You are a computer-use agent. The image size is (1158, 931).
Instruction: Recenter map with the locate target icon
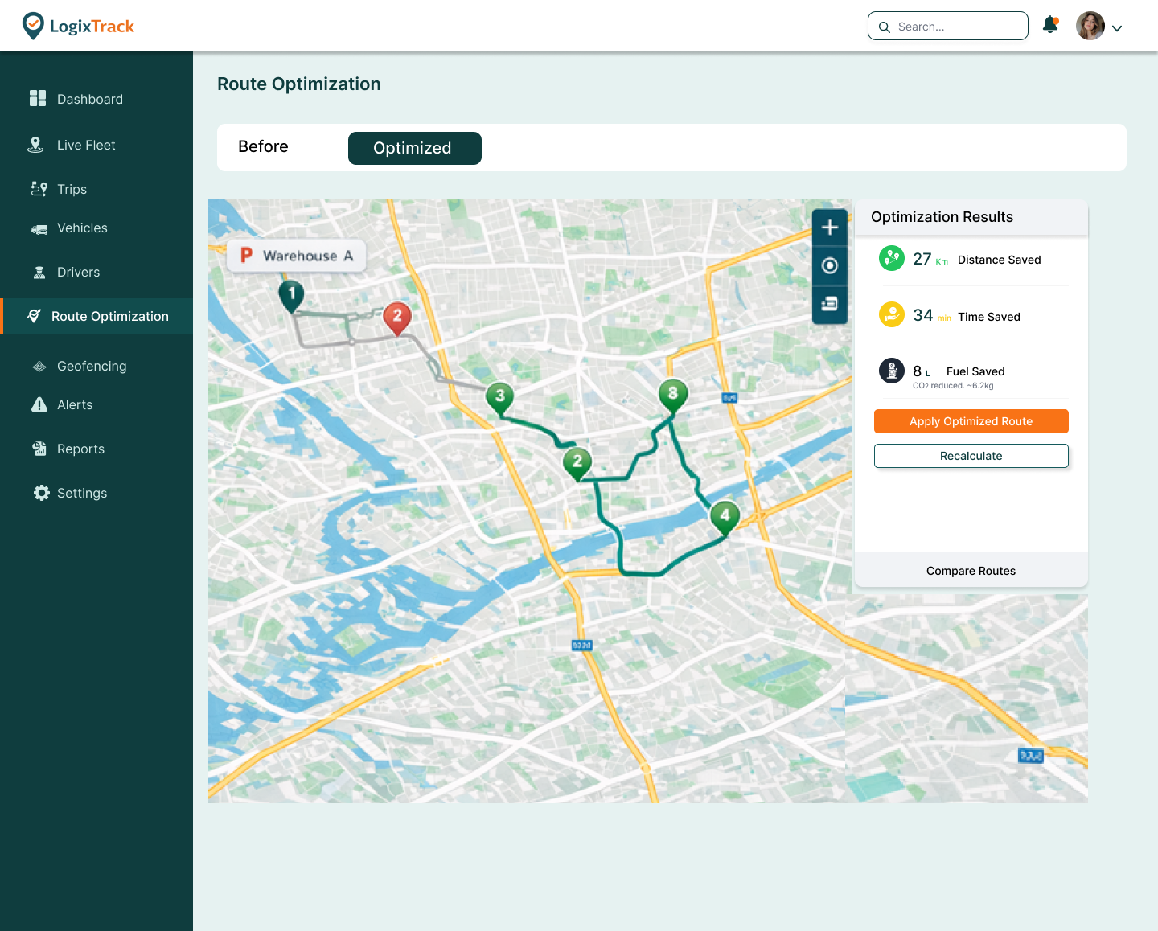(830, 265)
